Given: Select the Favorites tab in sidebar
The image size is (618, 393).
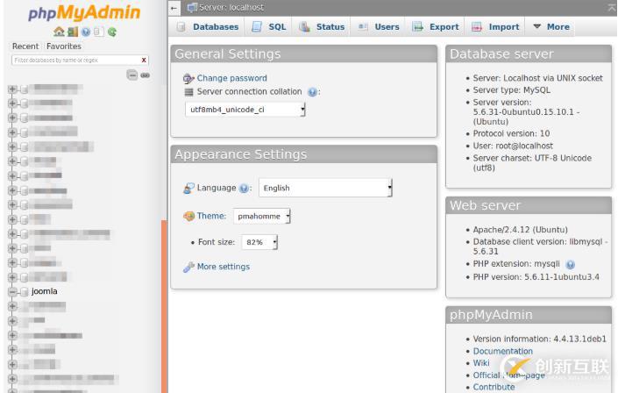Looking at the screenshot, I should (64, 46).
